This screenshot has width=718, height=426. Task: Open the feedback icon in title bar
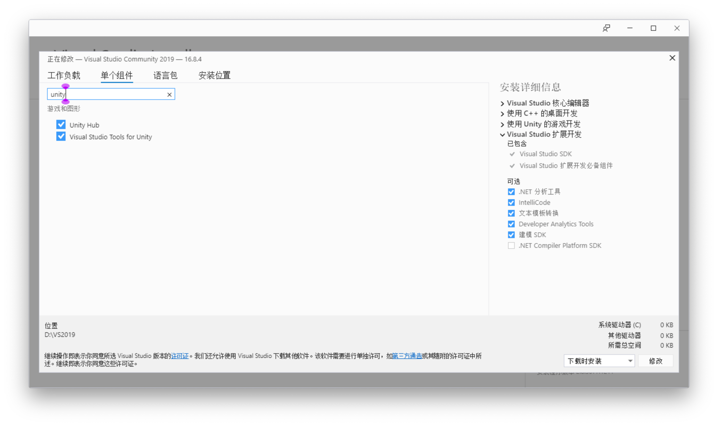[x=606, y=28]
